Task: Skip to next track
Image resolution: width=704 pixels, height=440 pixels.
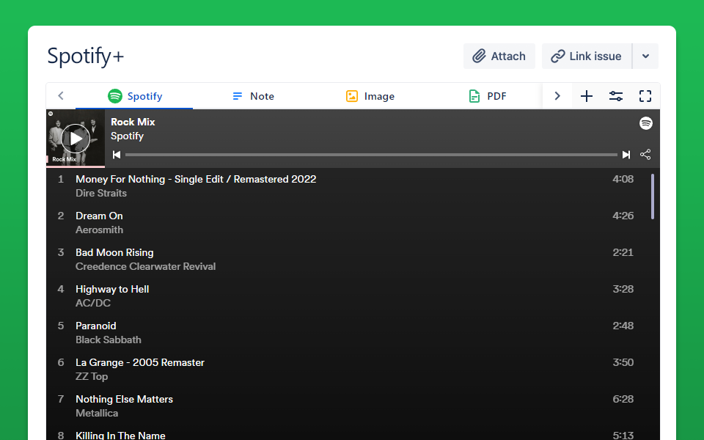Action: tap(626, 155)
